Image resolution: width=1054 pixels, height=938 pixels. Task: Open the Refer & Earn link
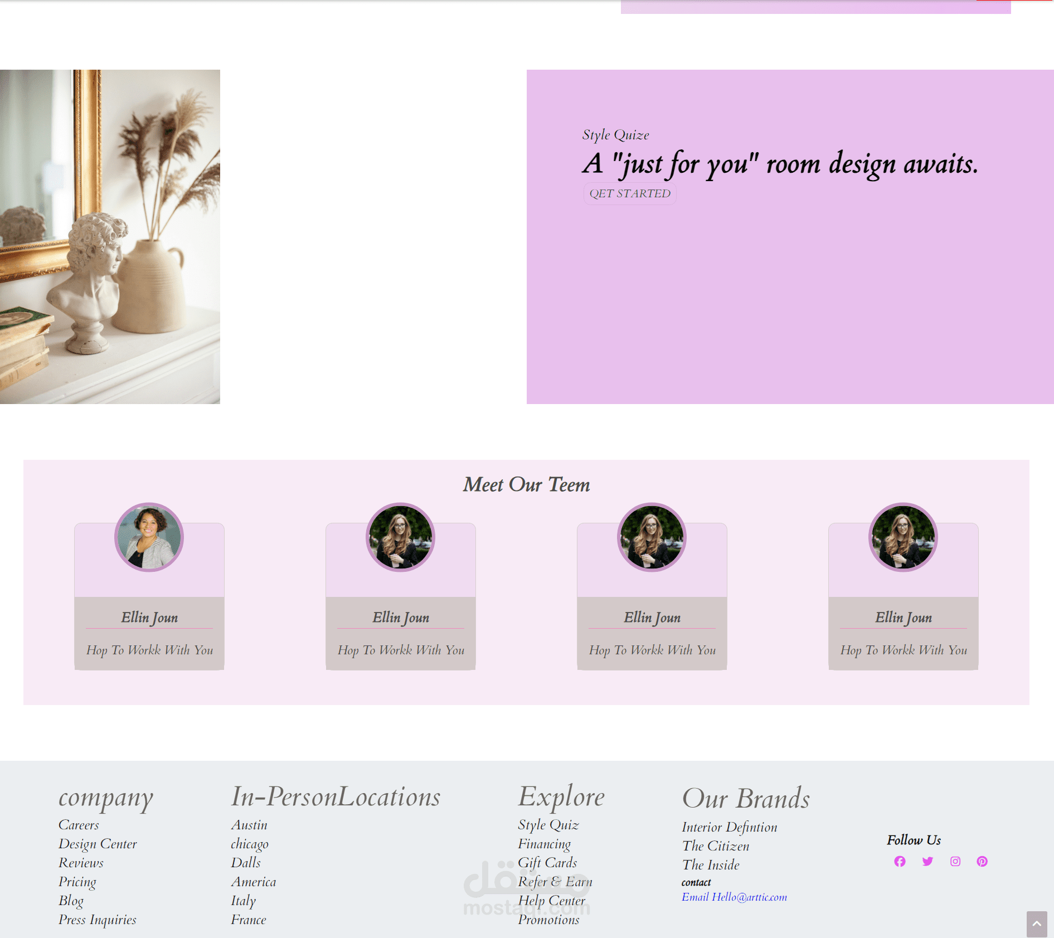click(x=555, y=882)
